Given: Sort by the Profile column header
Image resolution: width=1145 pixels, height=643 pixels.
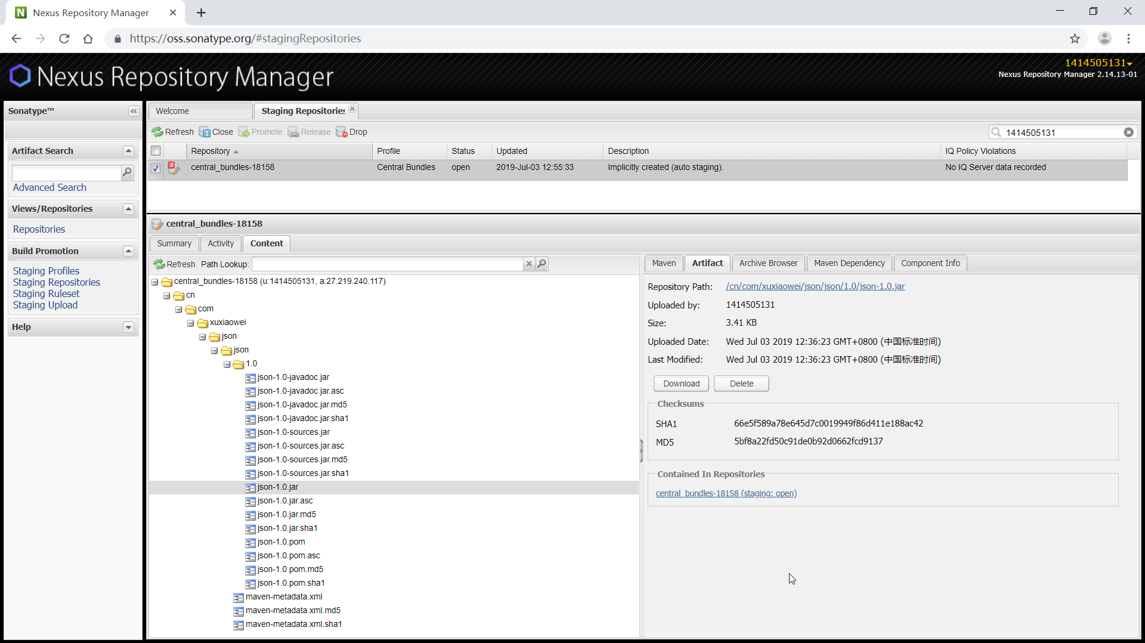Looking at the screenshot, I should (409, 151).
